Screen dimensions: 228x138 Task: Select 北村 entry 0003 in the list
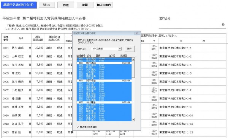click(x=104, y=63)
